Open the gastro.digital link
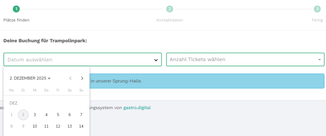This screenshot has height=136, width=326. tap(137, 108)
